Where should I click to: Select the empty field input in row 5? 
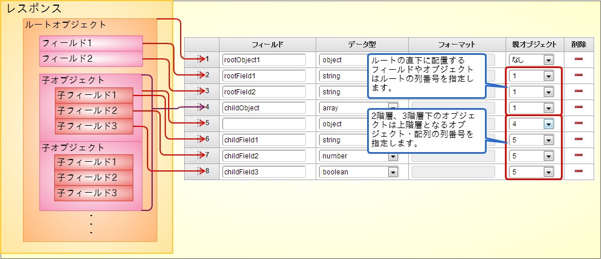point(264,124)
